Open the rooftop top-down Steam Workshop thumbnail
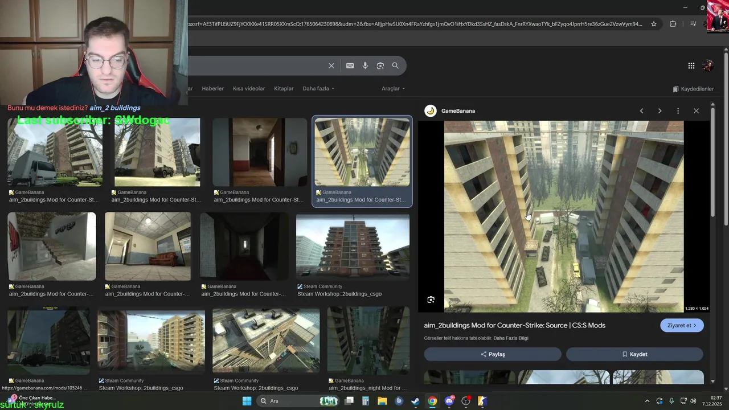 point(266,341)
